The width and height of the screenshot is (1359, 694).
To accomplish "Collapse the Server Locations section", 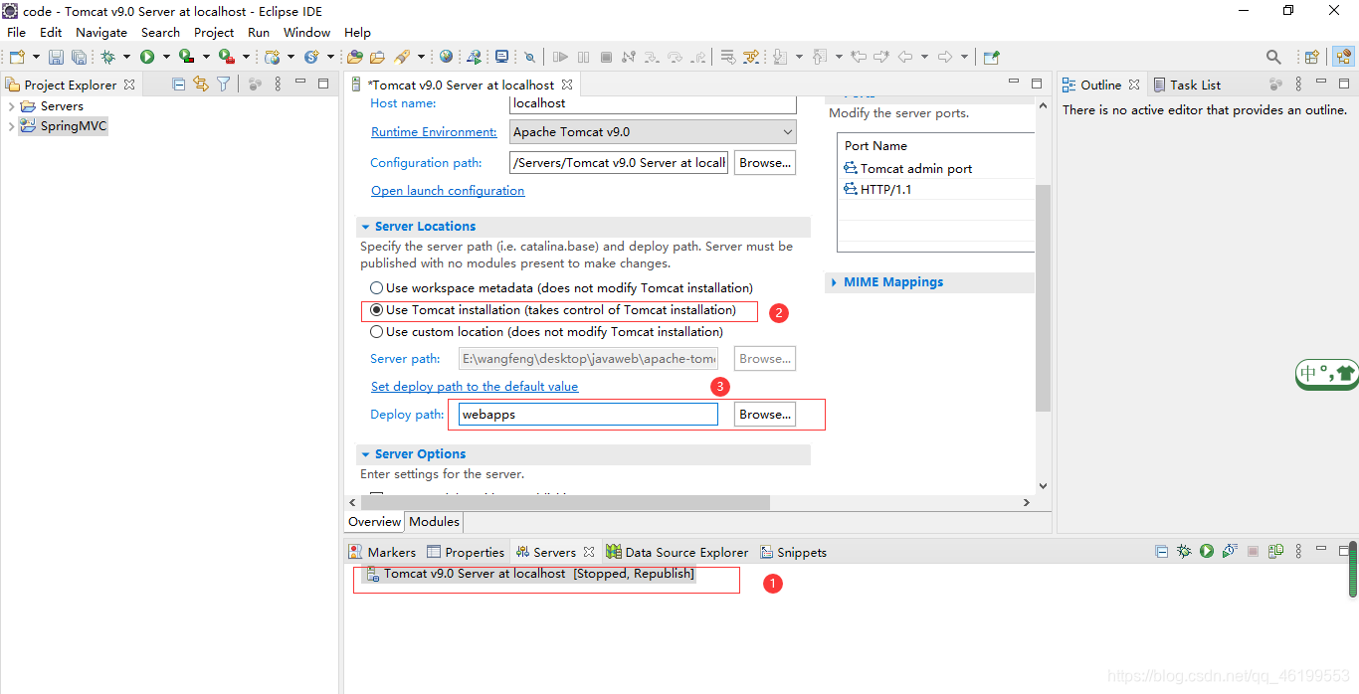I will click(366, 227).
